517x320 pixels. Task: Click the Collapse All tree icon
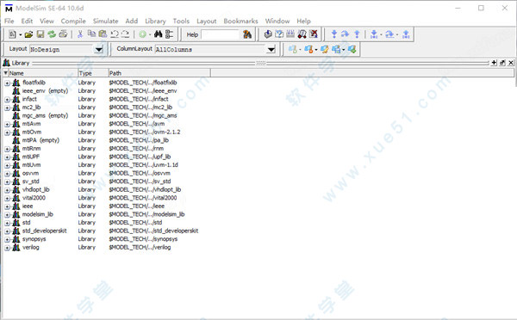(170, 34)
